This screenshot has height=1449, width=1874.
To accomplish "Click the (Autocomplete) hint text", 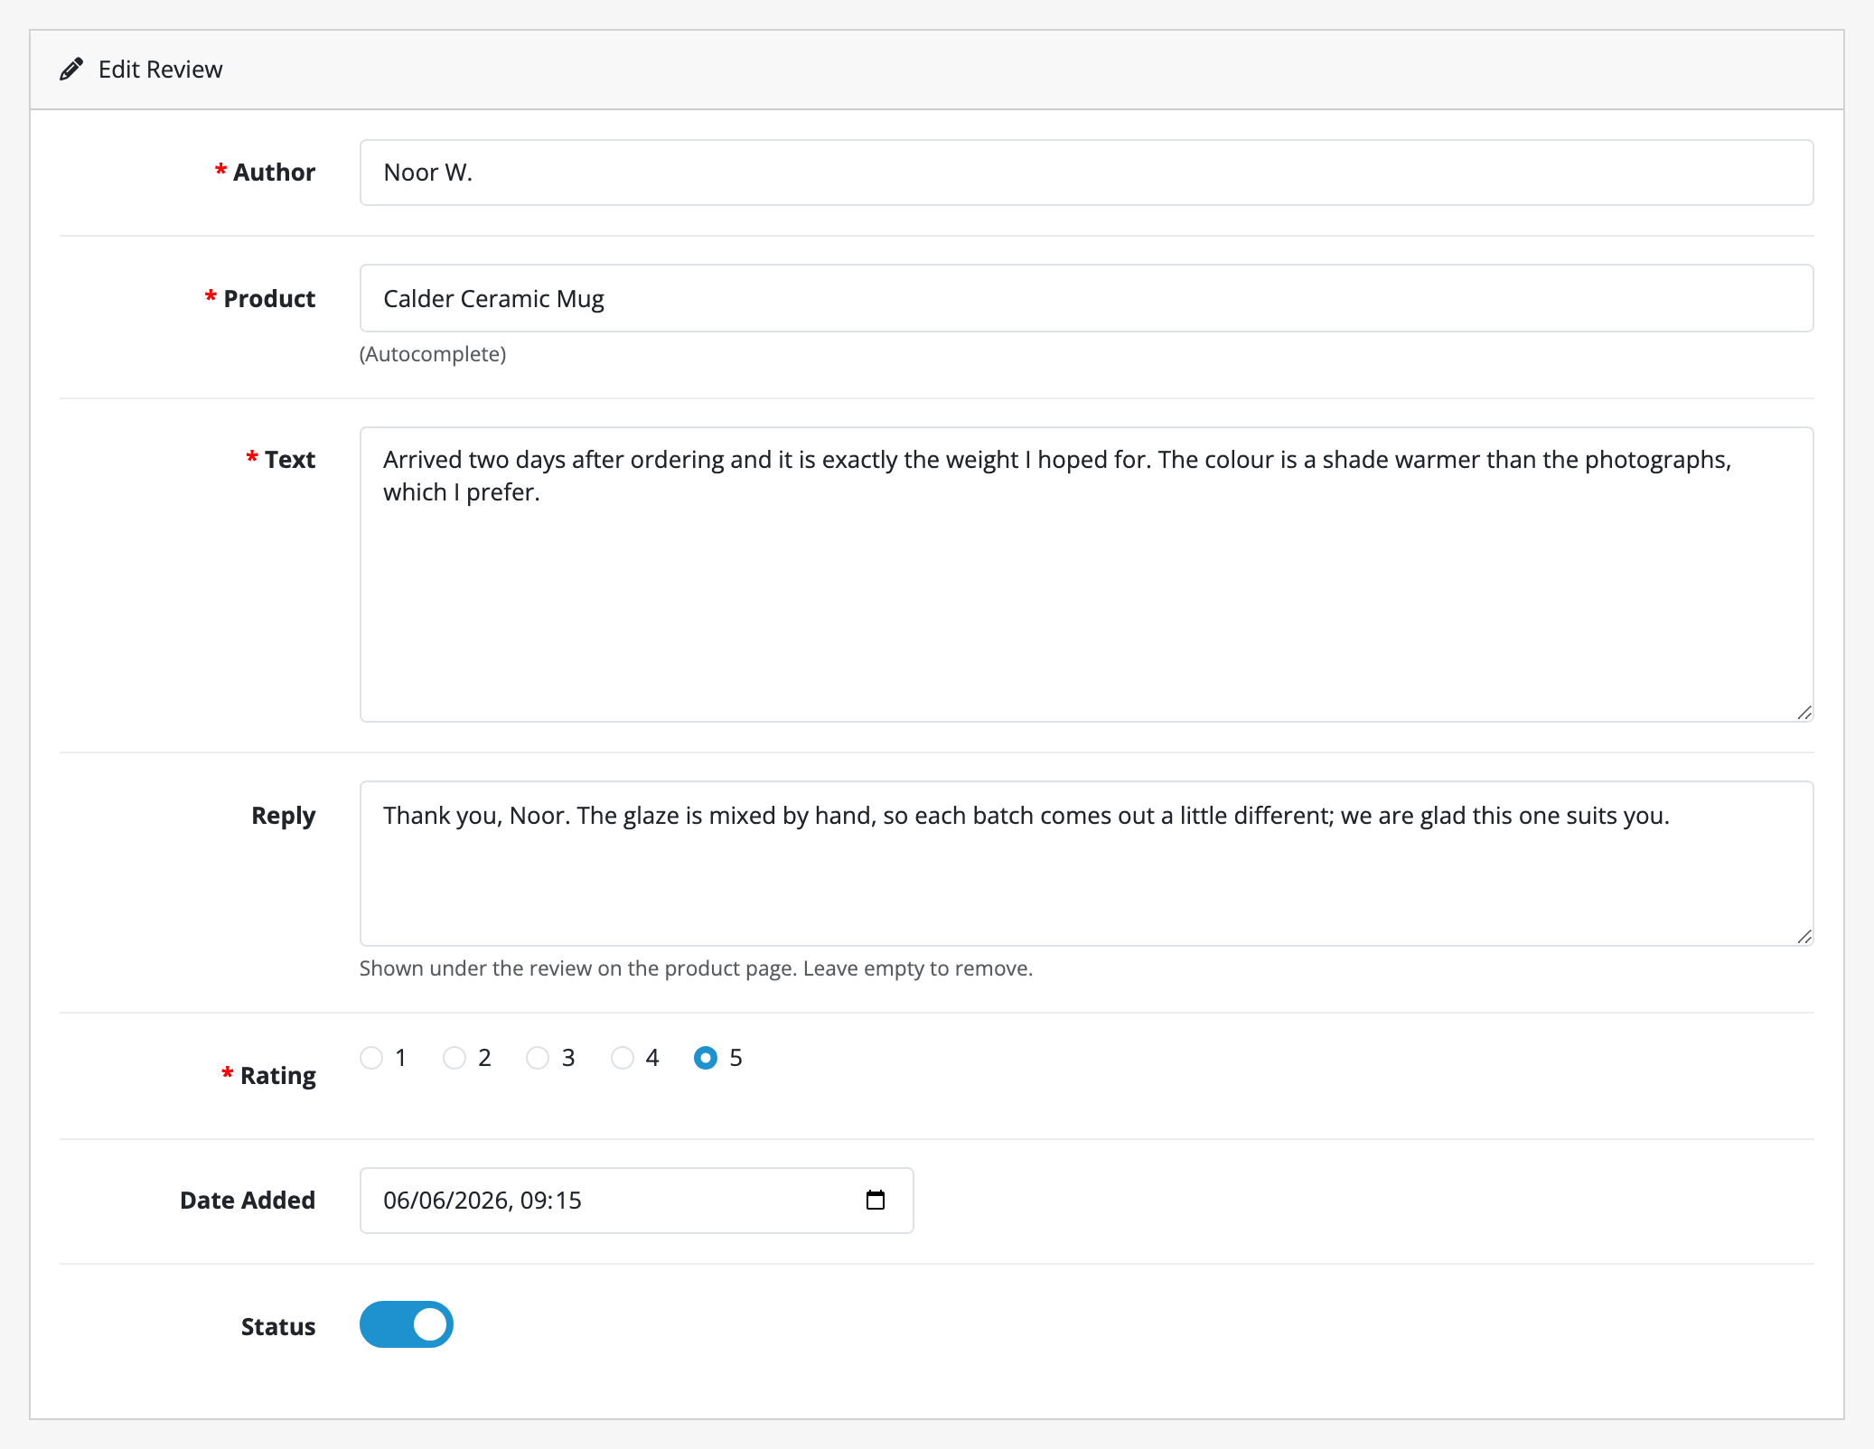I will coord(433,354).
